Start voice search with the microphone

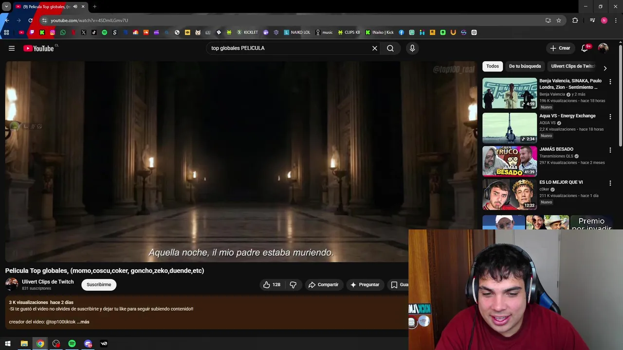[412, 48]
